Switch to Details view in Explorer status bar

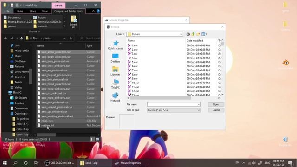(92, 139)
